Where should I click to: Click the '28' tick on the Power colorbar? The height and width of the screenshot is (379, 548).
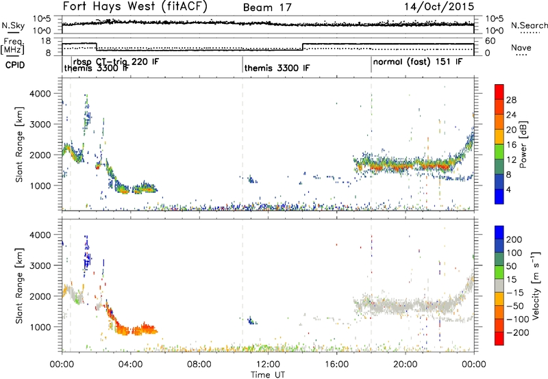coord(511,100)
